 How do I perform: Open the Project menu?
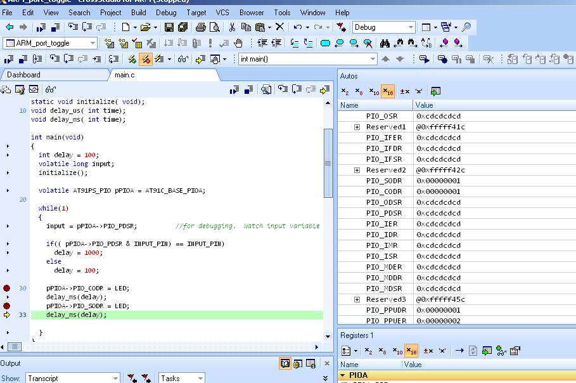(x=110, y=13)
